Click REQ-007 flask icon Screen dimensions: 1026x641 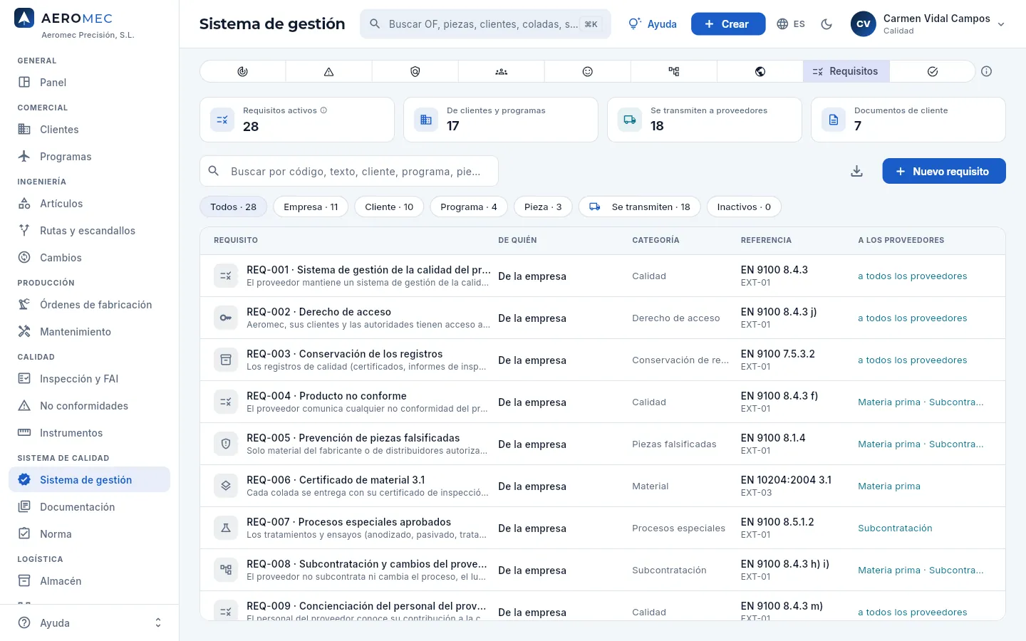(x=226, y=528)
